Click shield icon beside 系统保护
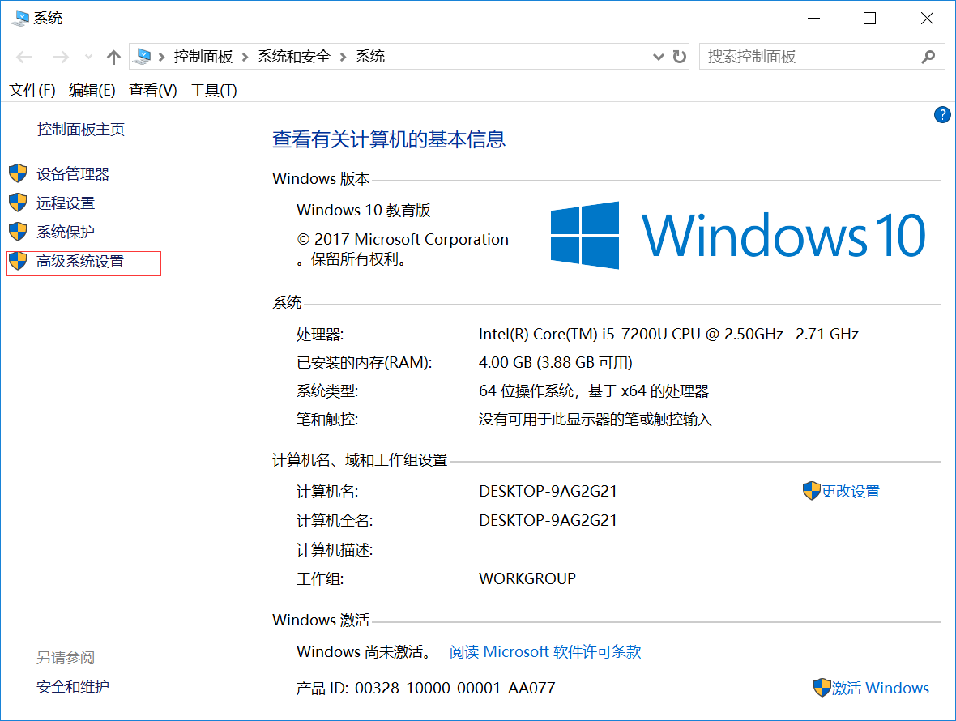The image size is (956, 721). point(18,231)
